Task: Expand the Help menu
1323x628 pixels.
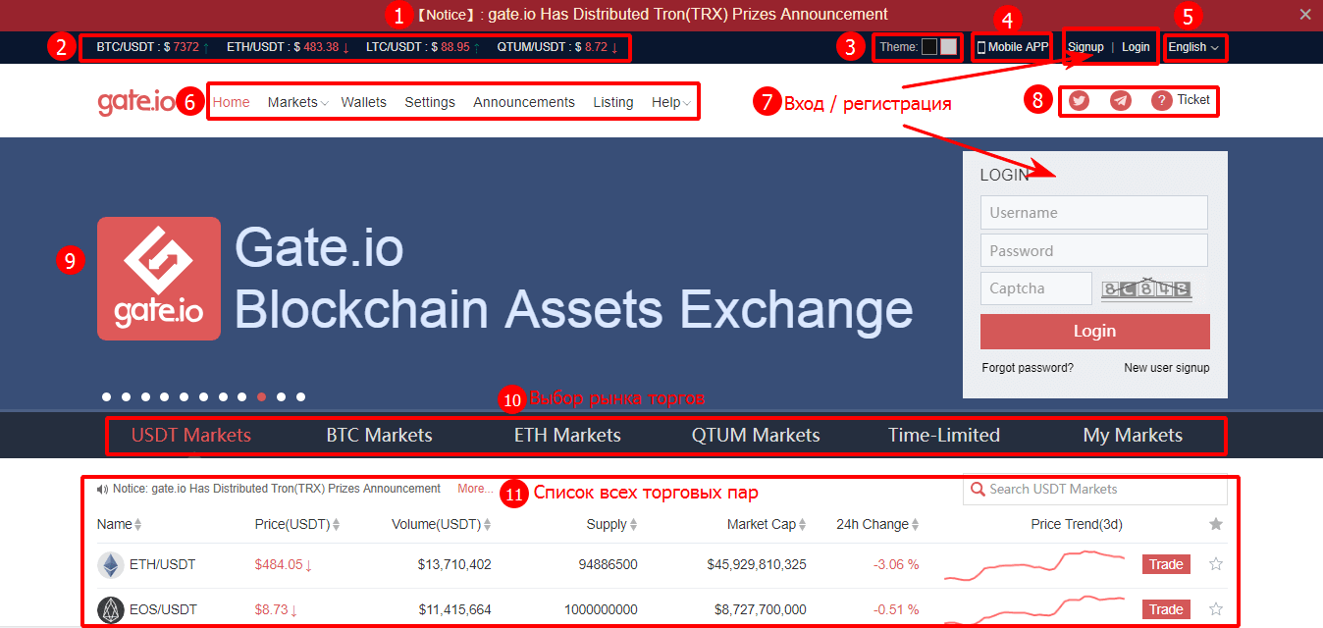Action: pos(671,102)
